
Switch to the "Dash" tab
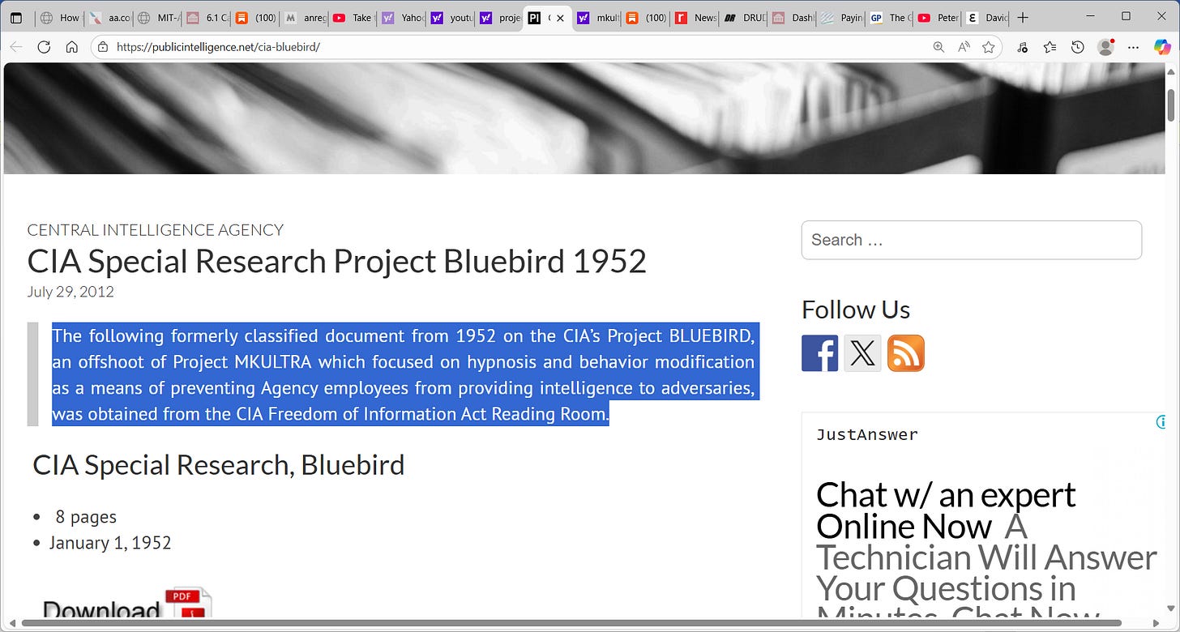[791, 17]
